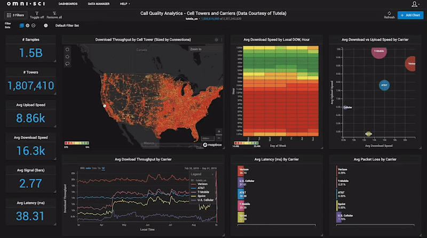Image resolution: width=427 pixels, height=238 pixels.
Task: Click the Add Chart button
Action: pyautogui.click(x=410, y=15)
